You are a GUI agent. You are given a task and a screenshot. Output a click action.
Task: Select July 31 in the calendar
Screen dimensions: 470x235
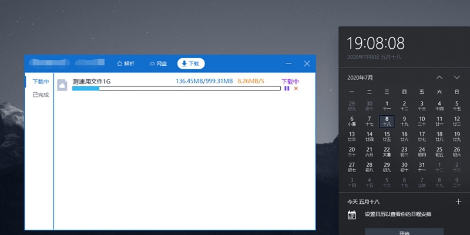(x=422, y=167)
